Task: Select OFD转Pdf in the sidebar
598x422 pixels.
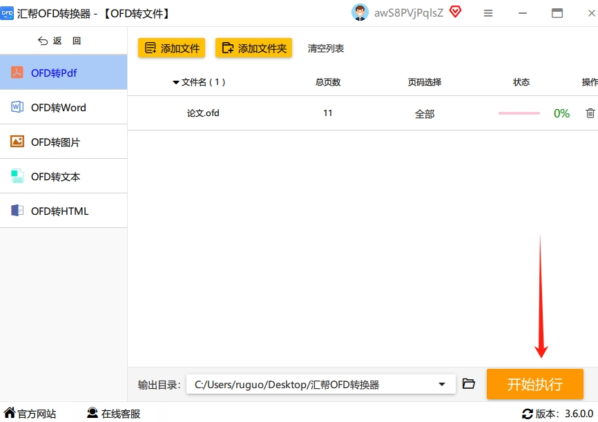Action: pyautogui.click(x=64, y=73)
